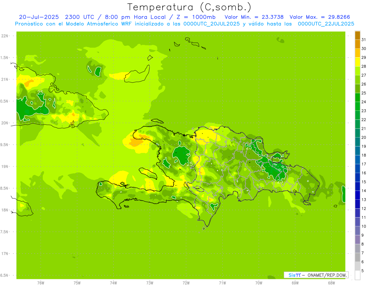Viewport: 372px width, 287px height.
Task: Click the 71W longitude axis label
Action: (222, 283)
